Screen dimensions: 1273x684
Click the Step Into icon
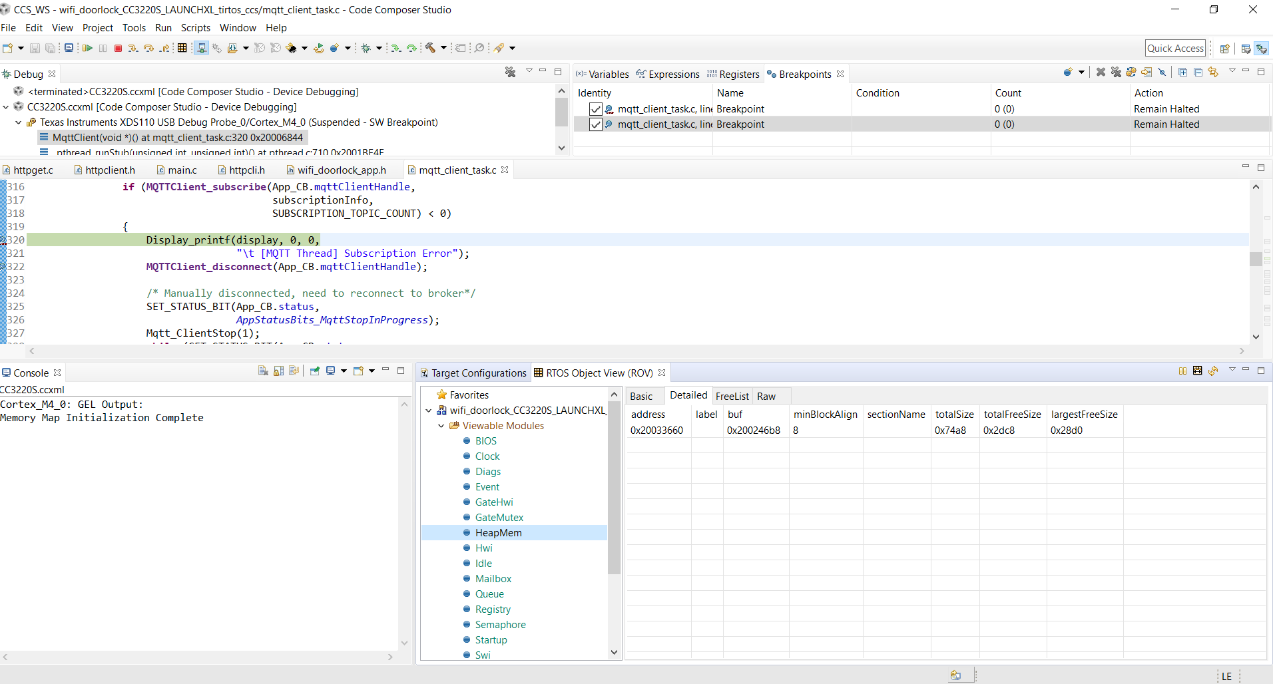pyautogui.click(x=133, y=48)
